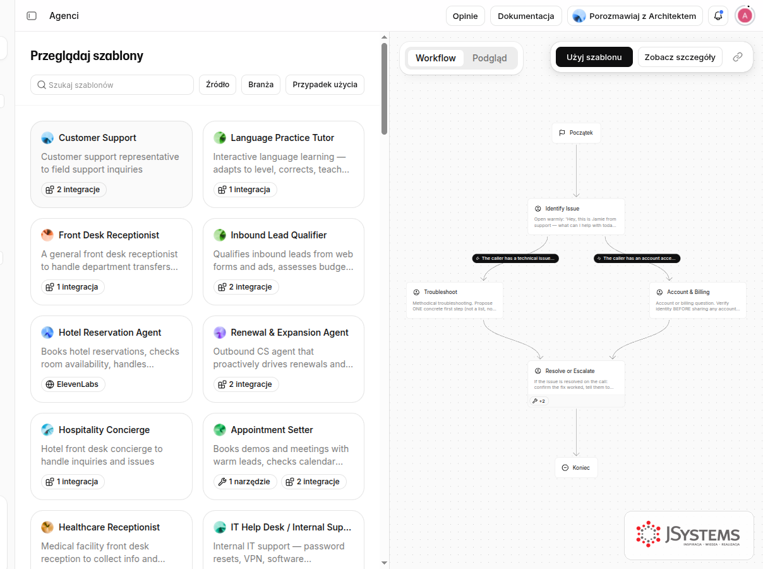Image resolution: width=763 pixels, height=569 pixels.
Task: Click the IT Help Desk avatar icon
Action: pos(220,527)
